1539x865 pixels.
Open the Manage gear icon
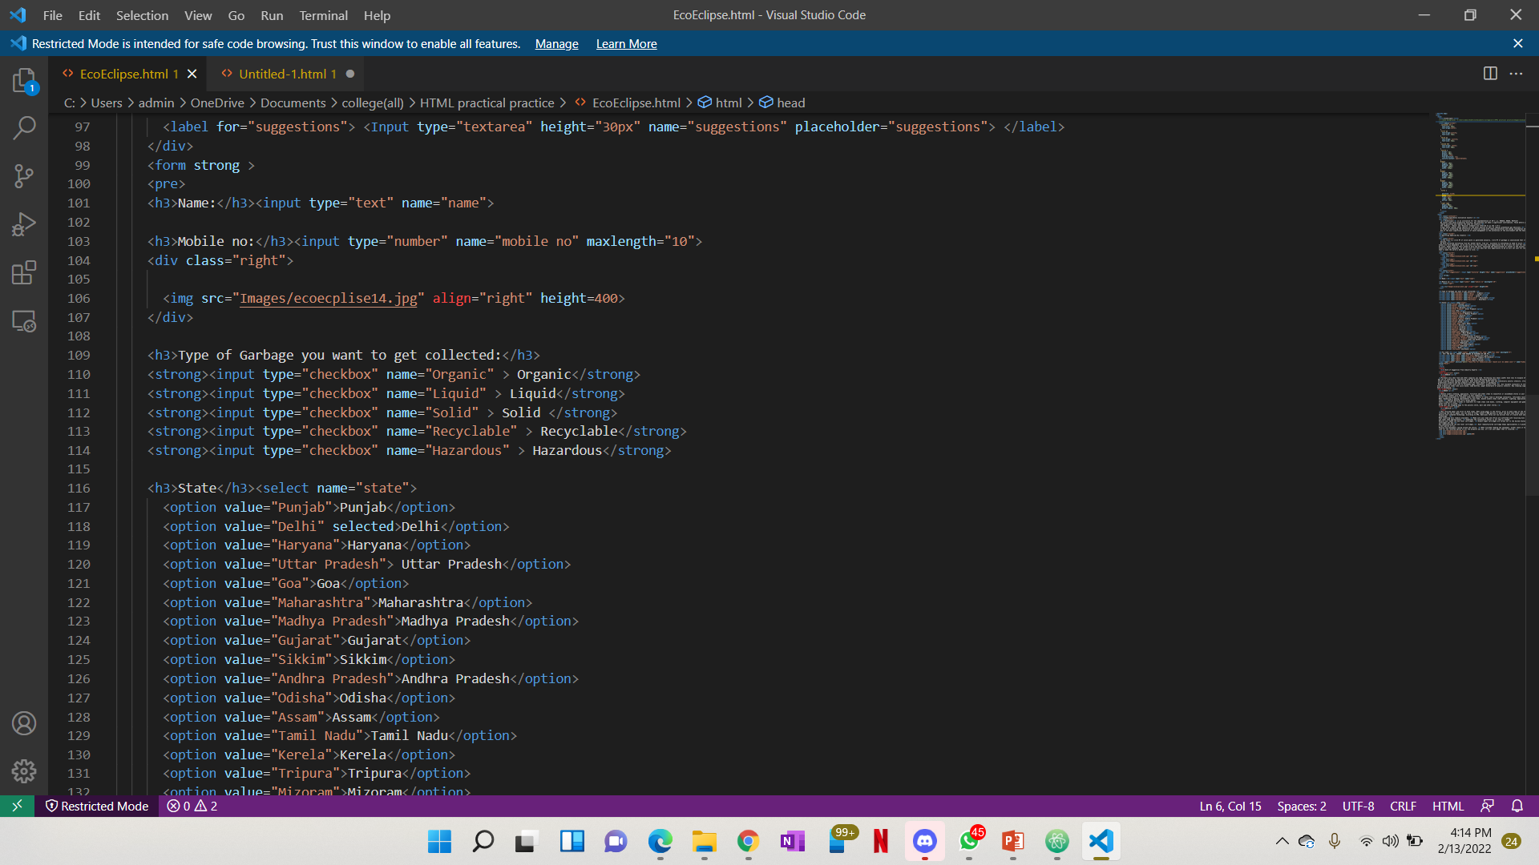(24, 771)
